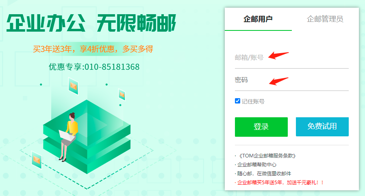
Task: Click the small envelope icon right of cube
Action: tap(122, 95)
